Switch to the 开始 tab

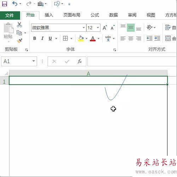[x=30, y=15]
